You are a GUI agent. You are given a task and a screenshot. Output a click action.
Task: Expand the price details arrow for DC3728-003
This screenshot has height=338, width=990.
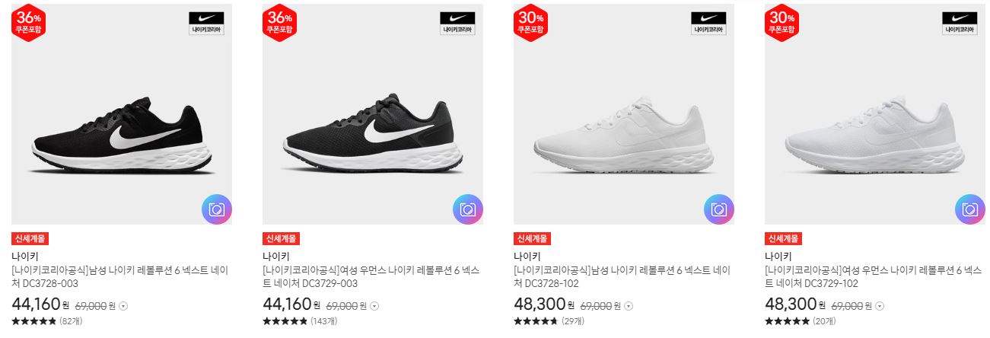tap(123, 306)
